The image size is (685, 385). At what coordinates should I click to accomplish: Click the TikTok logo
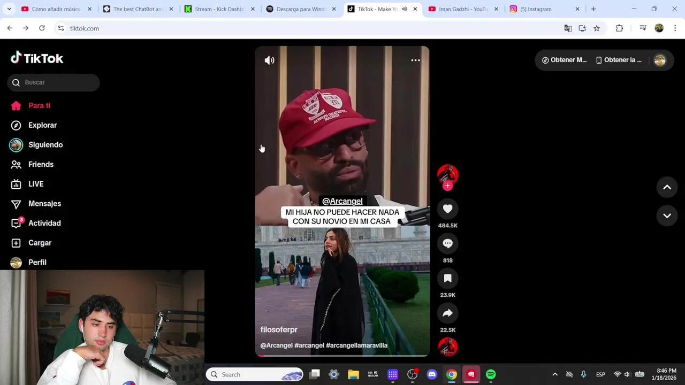(x=37, y=58)
